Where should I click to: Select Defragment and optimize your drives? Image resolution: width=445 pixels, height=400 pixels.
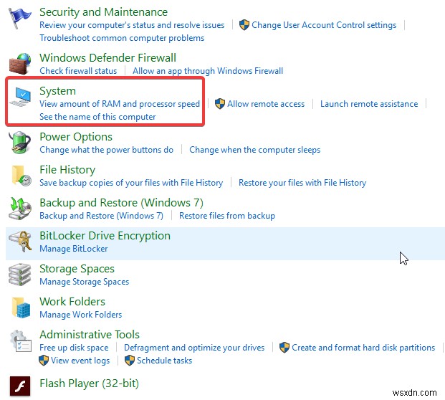194,348
